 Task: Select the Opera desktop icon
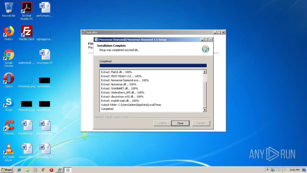(9, 80)
